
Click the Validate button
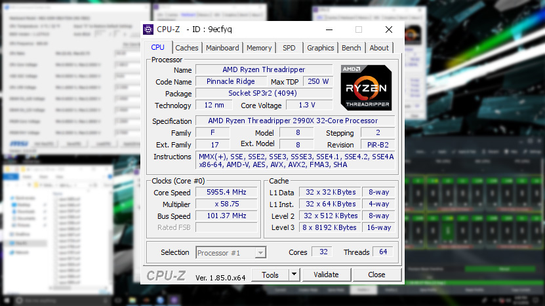tap(326, 275)
